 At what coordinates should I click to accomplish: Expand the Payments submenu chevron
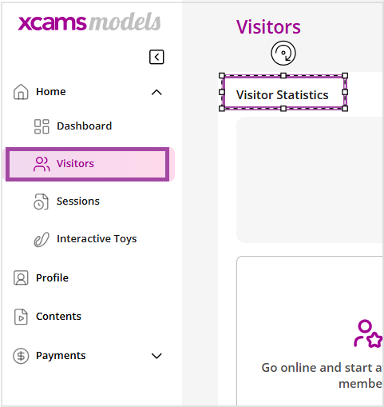tap(156, 356)
